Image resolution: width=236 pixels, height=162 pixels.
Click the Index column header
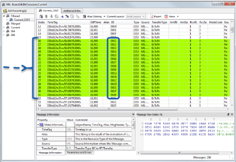tap(42, 22)
